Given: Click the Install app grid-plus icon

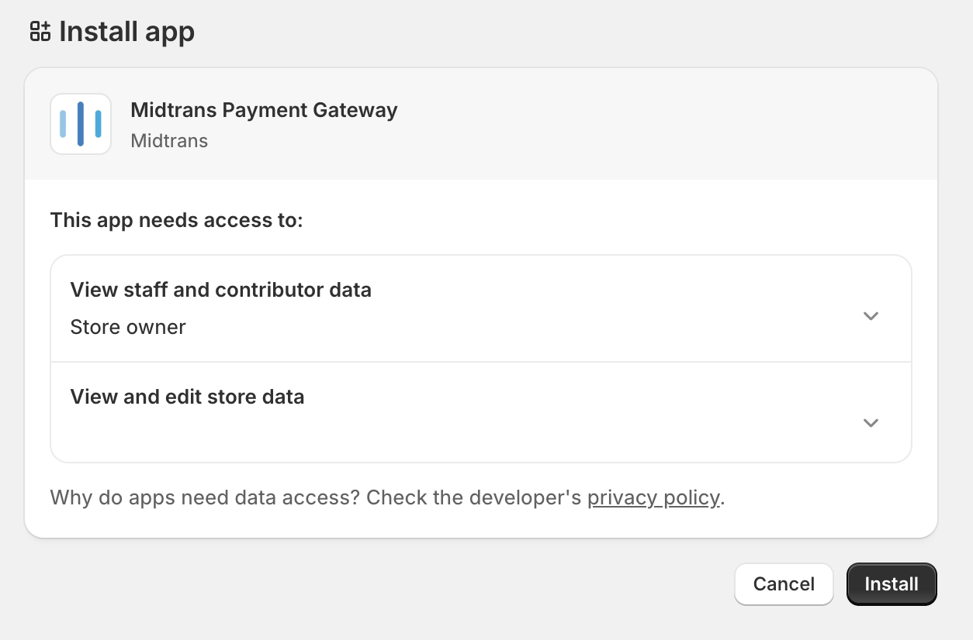Looking at the screenshot, I should click(40, 32).
